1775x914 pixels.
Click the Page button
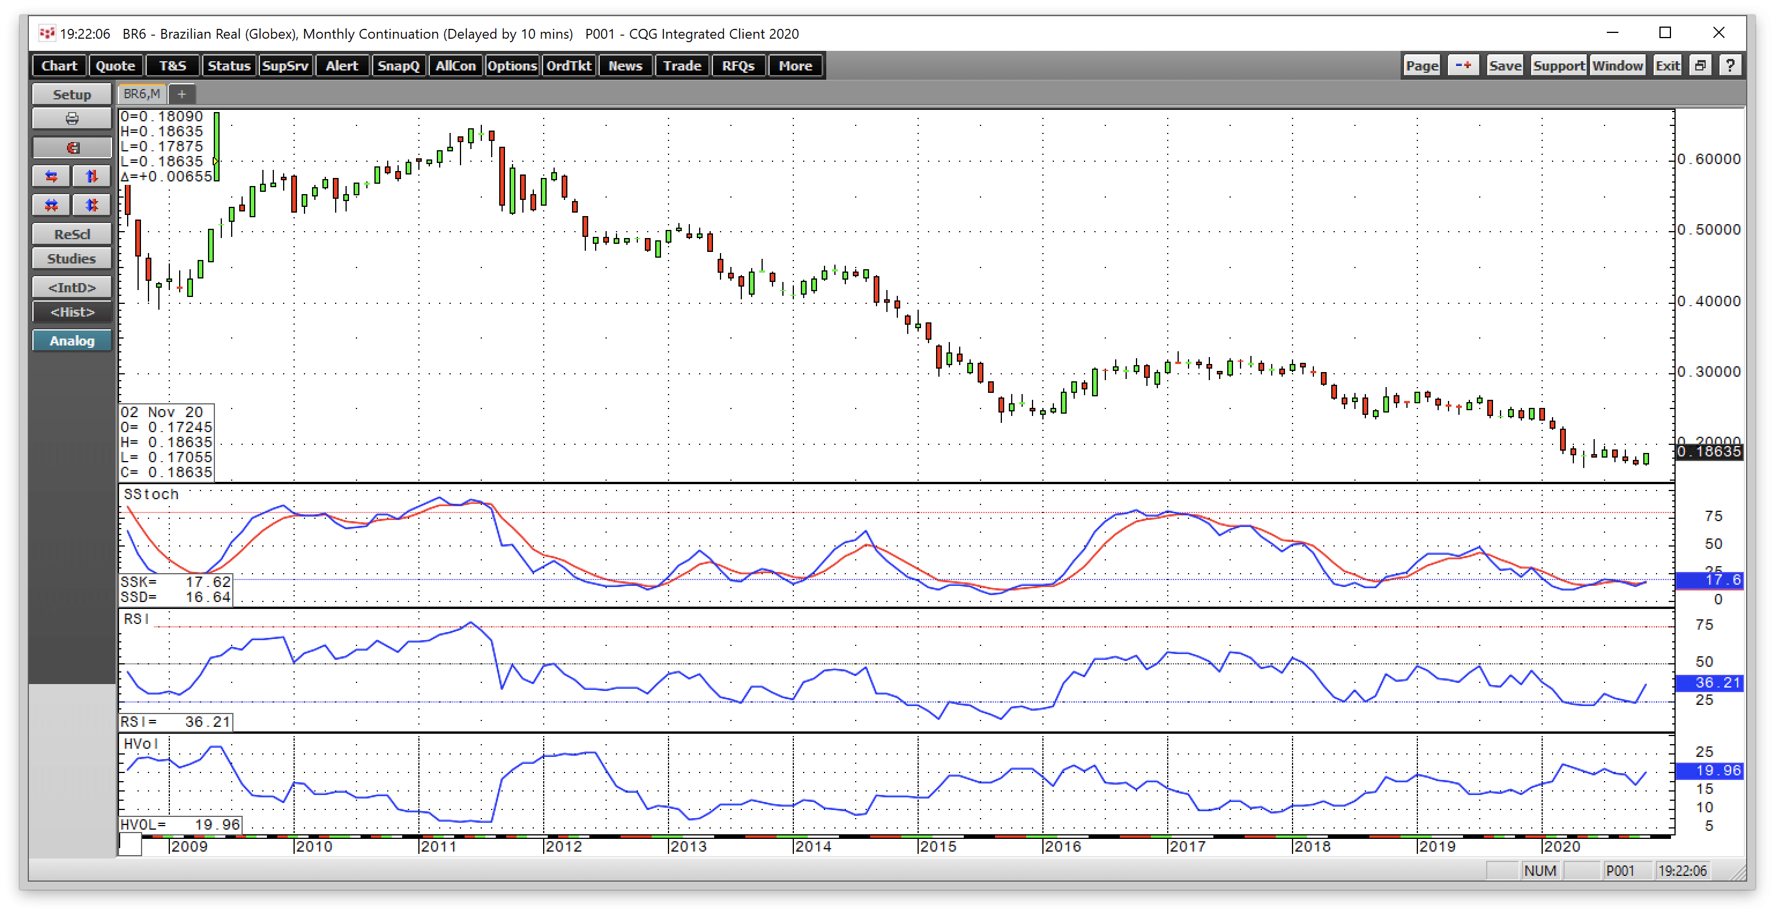click(1422, 65)
